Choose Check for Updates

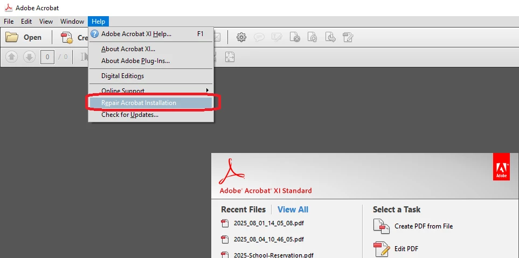(151, 115)
